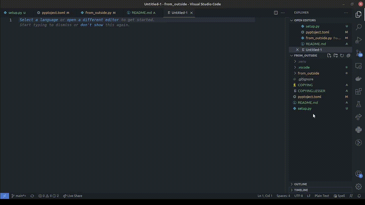Select README.md in Open Editors list

click(321, 44)
